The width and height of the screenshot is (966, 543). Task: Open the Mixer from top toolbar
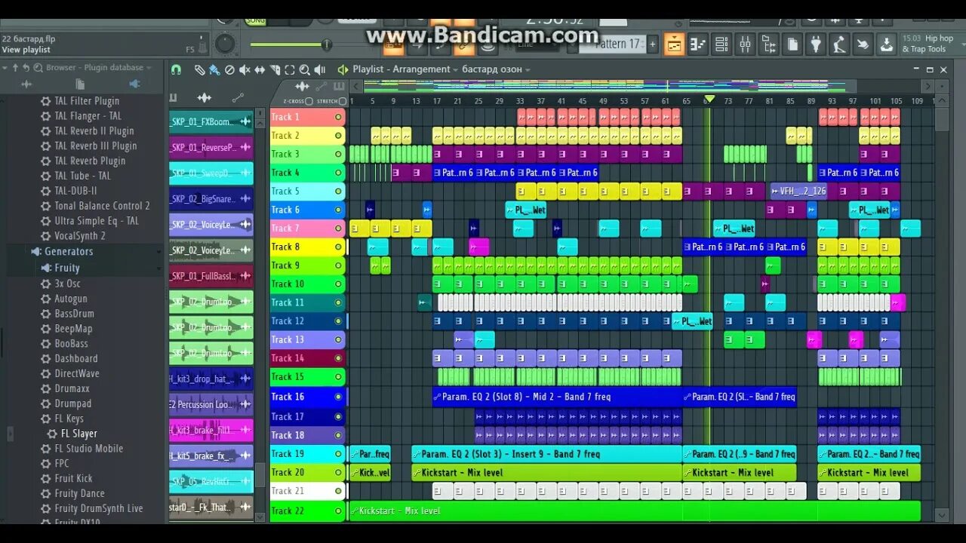(745, 44)
